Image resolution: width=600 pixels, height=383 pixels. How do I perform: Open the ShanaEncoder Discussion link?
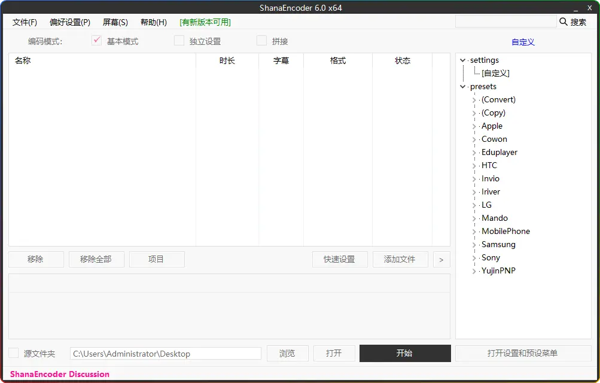pyautogui.click(x=60, y=374)
